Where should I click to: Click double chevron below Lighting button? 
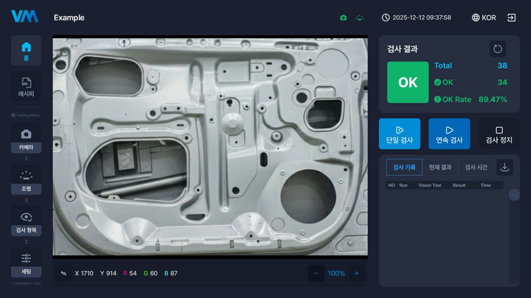[x=26, y=200]
